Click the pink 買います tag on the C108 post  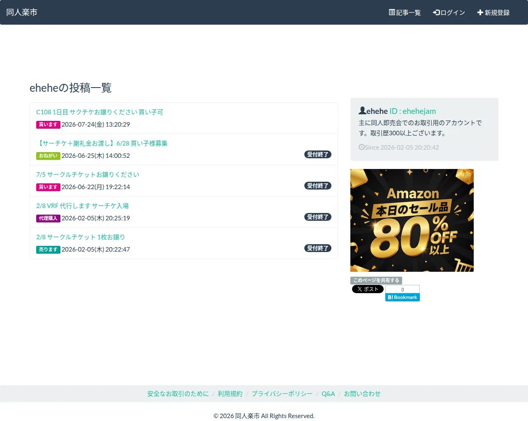[48, 125]
